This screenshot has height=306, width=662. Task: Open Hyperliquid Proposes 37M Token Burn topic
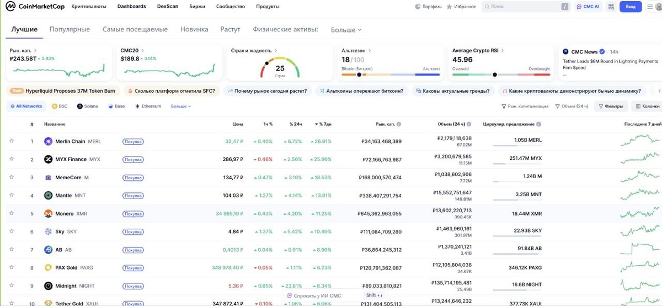[x=63, y=90]
